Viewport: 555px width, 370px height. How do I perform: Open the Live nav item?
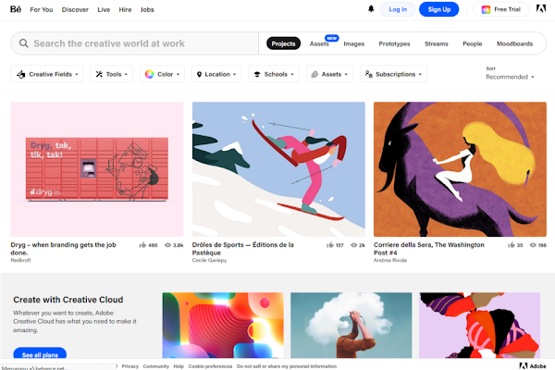(x=104, y=9)
